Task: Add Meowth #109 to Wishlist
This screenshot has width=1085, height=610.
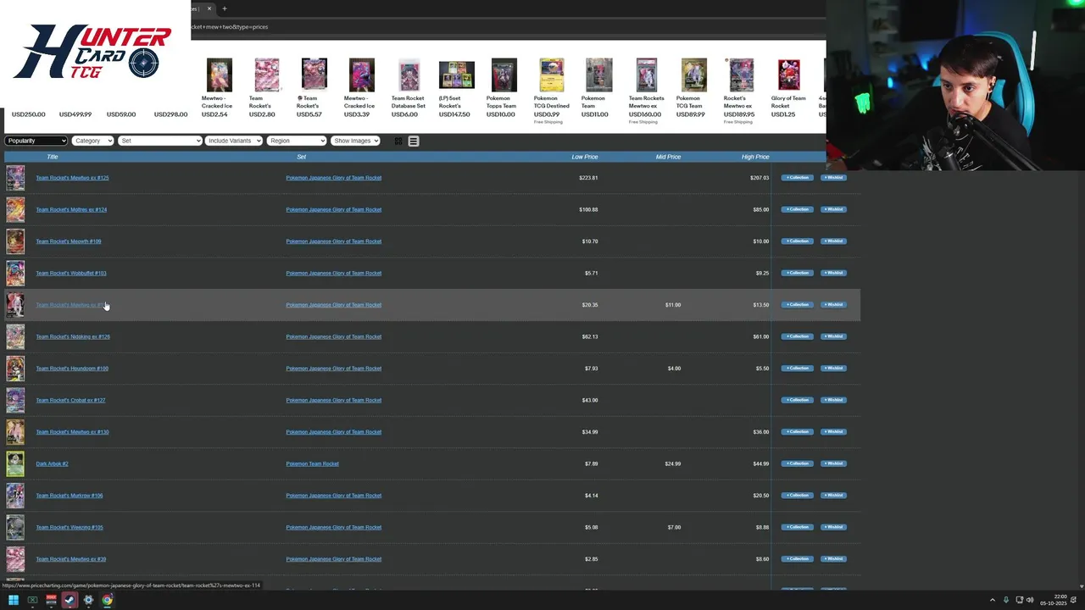Action: (833, 241)
